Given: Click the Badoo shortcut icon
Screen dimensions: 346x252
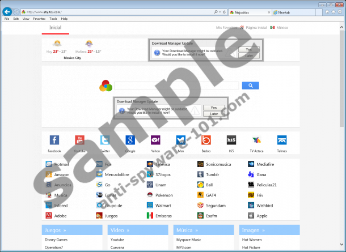Looking at the screenshot, I should click(206, 140).
